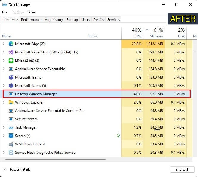198x177 pixels.
Task: Click the End task button
Action: [182, 170]
